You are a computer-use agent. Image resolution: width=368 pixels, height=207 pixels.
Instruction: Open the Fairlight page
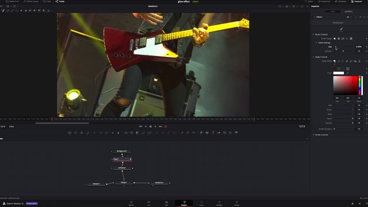pos(219,203)
